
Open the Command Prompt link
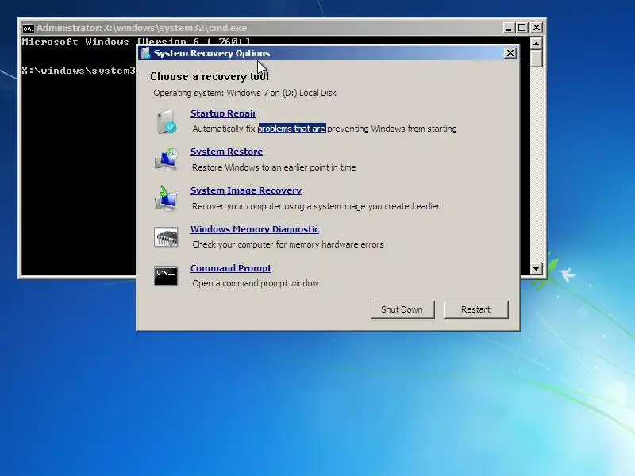click(231, 268)
